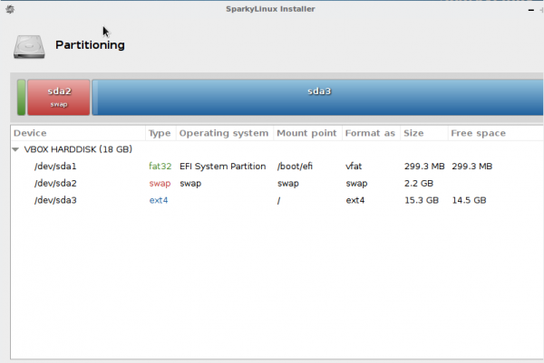Click the EFI System Partition cell
This screenshot has height=363, width=544.
(223, 167)
